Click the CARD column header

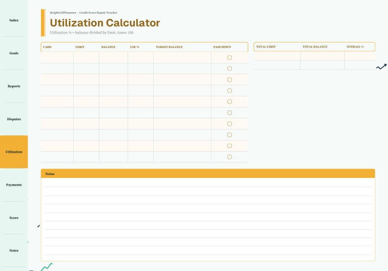click(x=47, y=47)
